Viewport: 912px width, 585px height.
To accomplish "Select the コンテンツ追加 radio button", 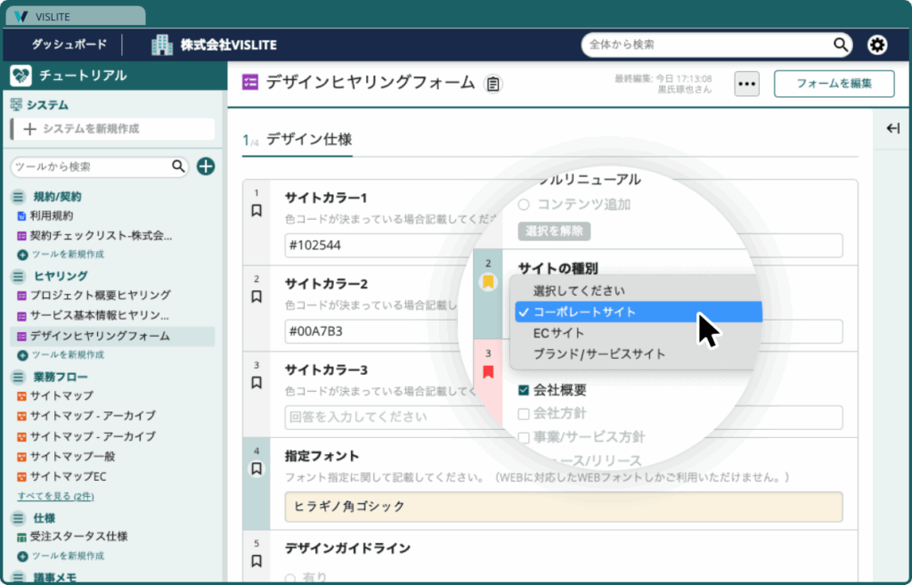I will tap(524, 205).
